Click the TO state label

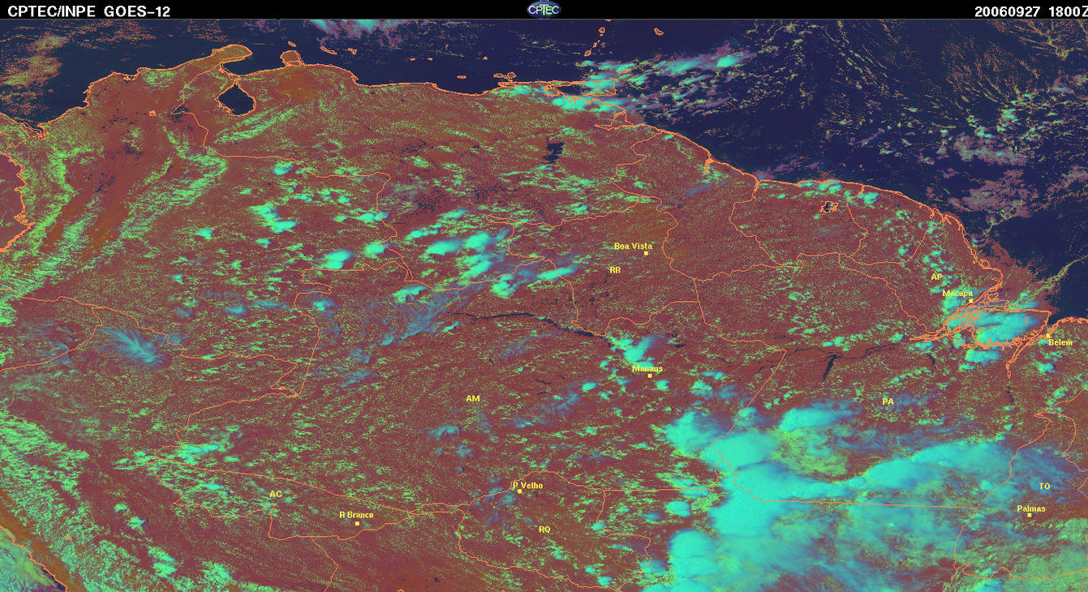[1044, 487]
